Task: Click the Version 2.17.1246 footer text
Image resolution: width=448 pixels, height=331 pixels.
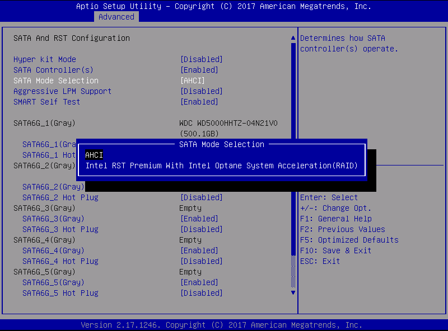Action: point(221,325)
